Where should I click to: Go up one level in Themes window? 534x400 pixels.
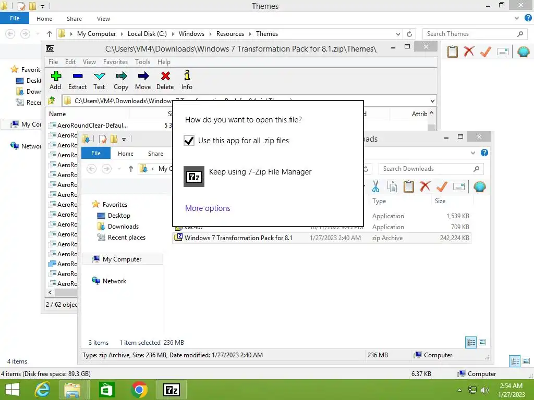point(50,34)
